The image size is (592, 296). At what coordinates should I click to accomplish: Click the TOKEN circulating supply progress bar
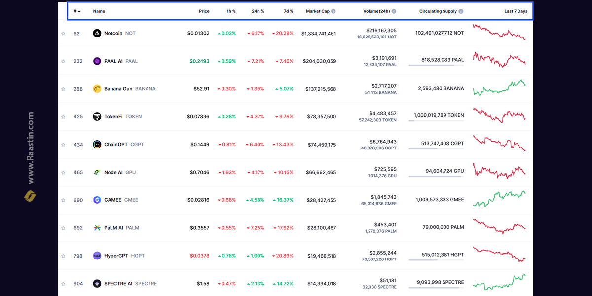point(437,121)
